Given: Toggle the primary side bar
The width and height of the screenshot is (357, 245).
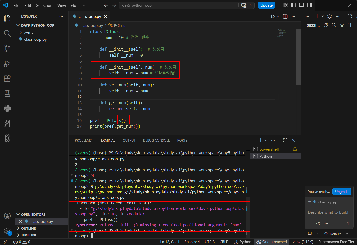Looking at the screenshot, I should pyautogui.click(x=293, y=5).
